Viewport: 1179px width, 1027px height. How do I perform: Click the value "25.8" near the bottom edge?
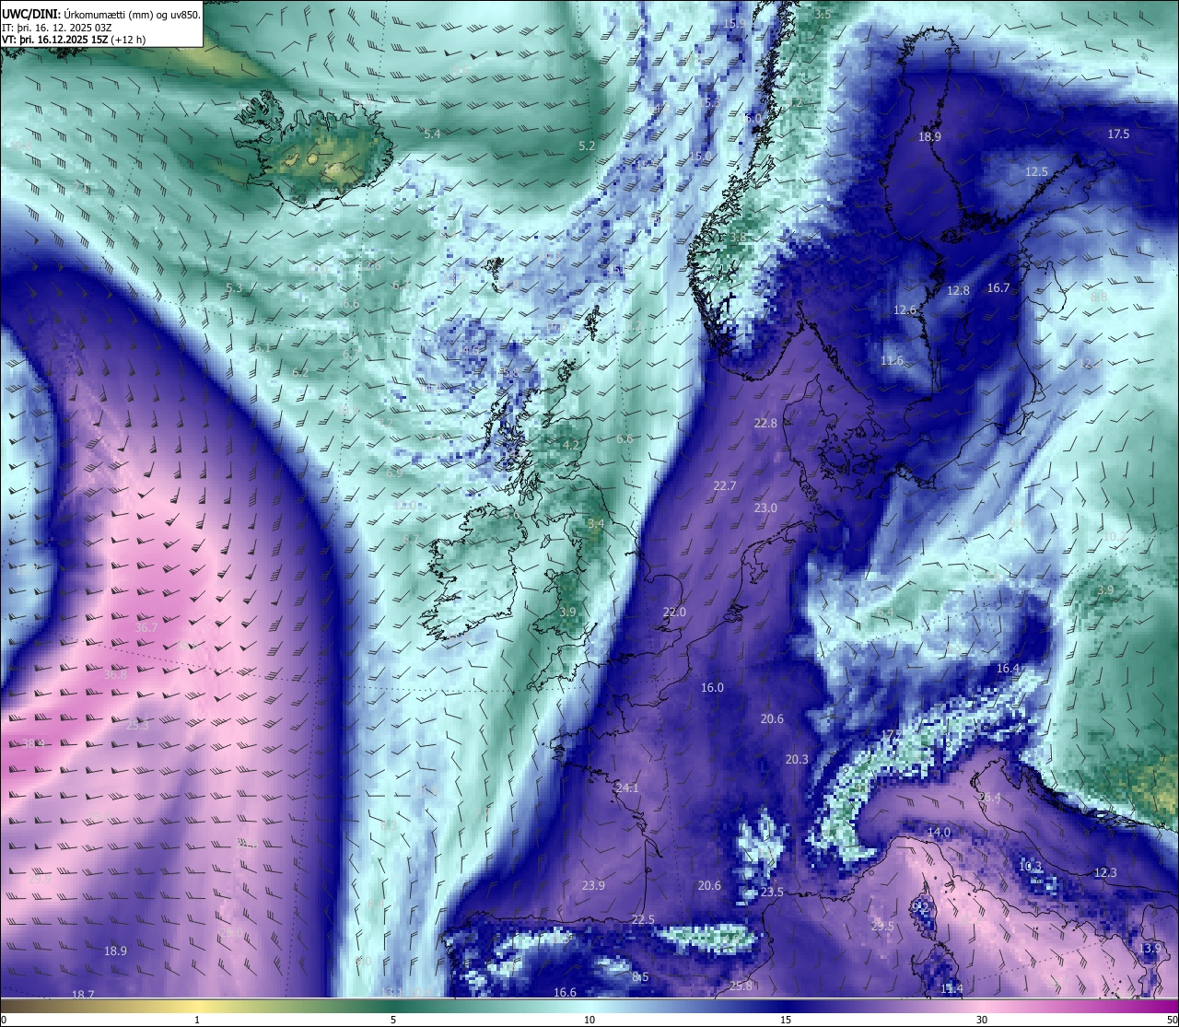(x=741, y=986)
